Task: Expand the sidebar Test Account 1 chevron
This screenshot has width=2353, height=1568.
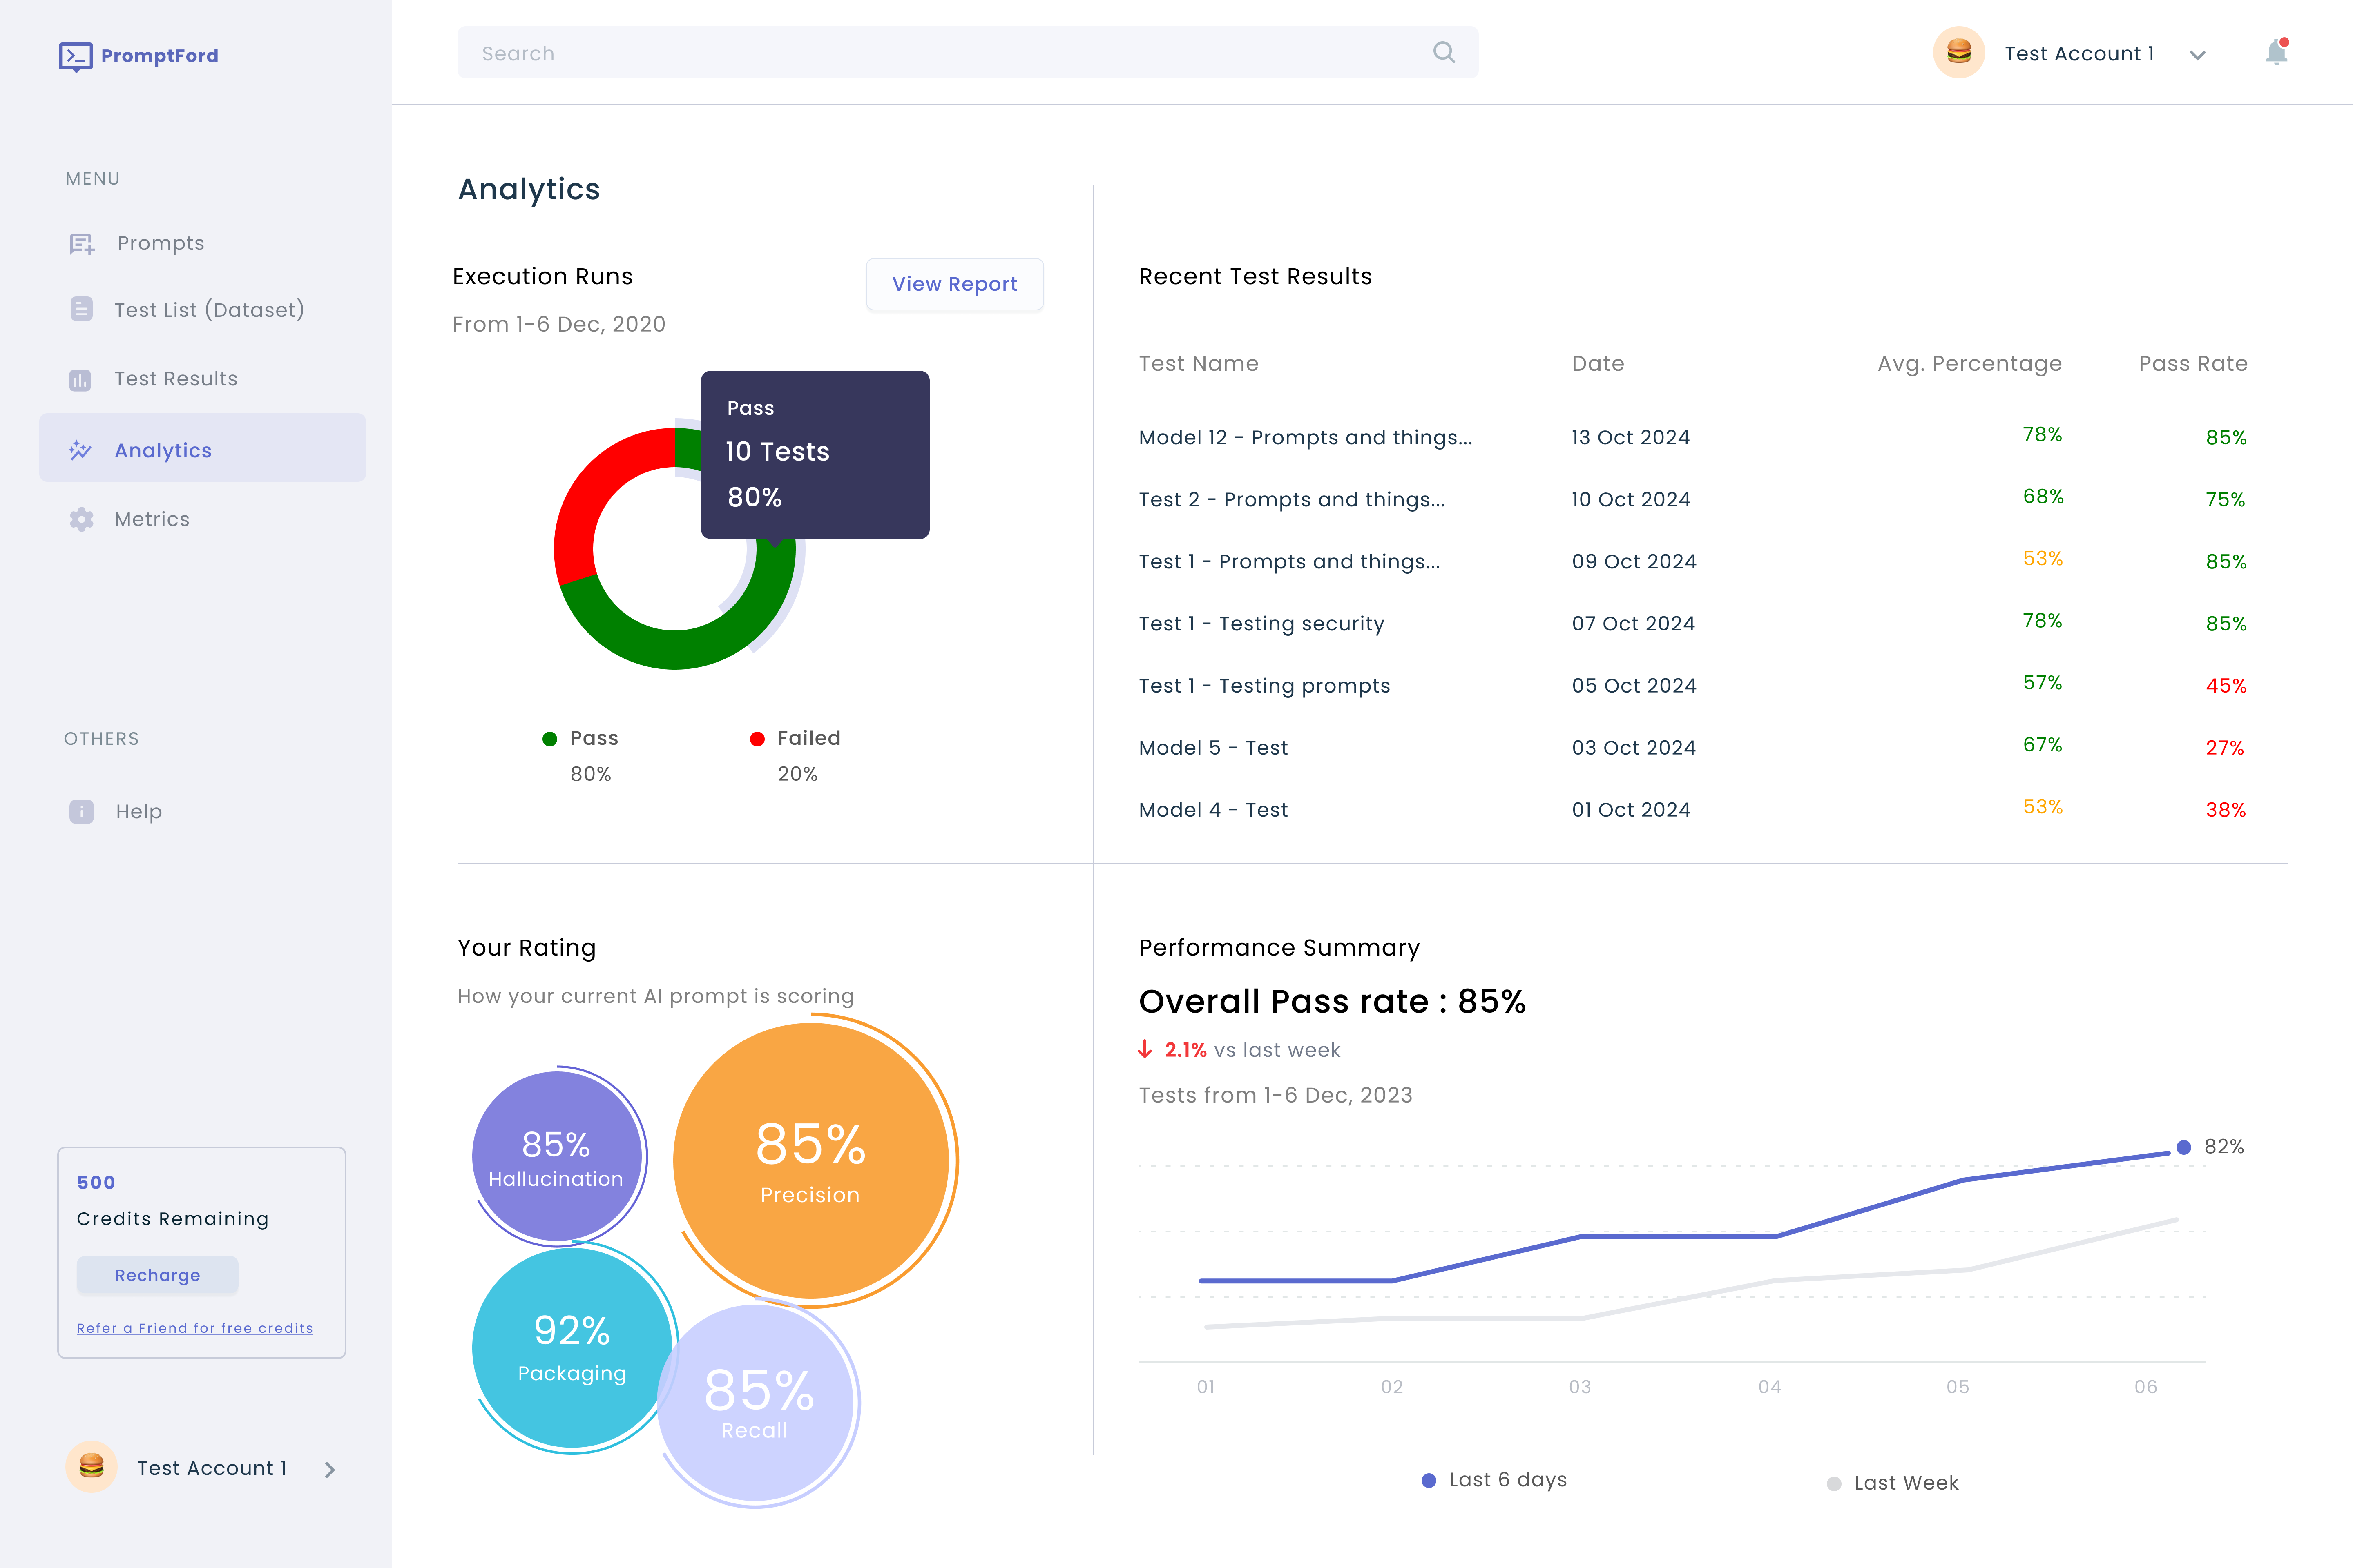Action: (329, 1469)
